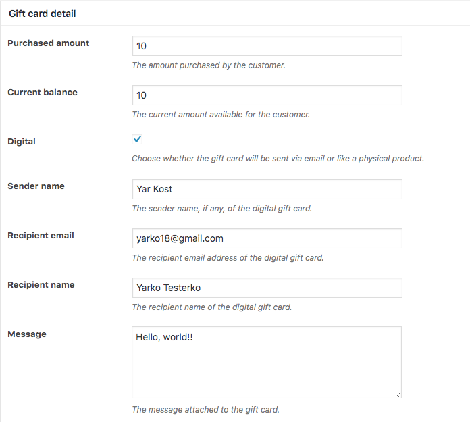Image resolution: width=470 pixels, height=422 pixels.
Task: Click the Purchased amount label
Action: pos(49,43)
